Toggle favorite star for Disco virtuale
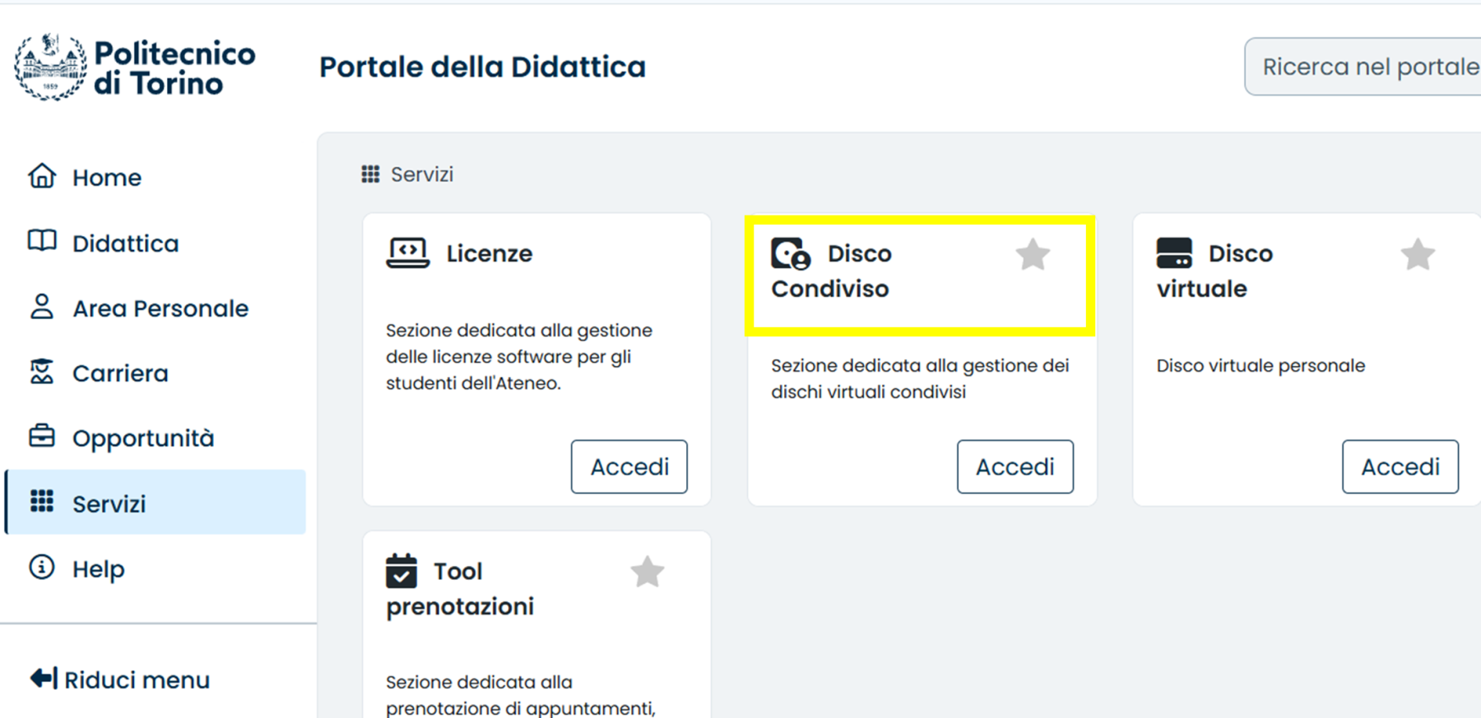 pyautogui.click(x=1417, y=255)
